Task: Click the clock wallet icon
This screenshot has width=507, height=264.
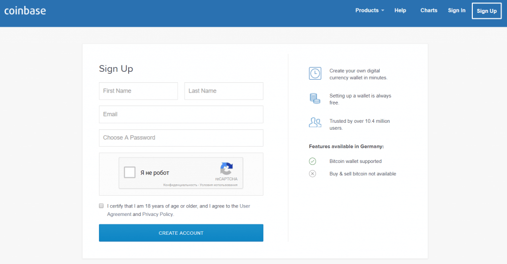Action: coord(315,73)
